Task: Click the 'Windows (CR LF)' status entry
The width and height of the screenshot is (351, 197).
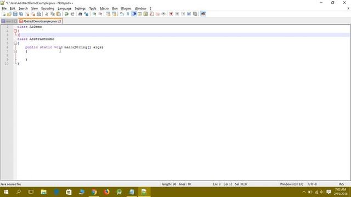Action: pos(291,184)
